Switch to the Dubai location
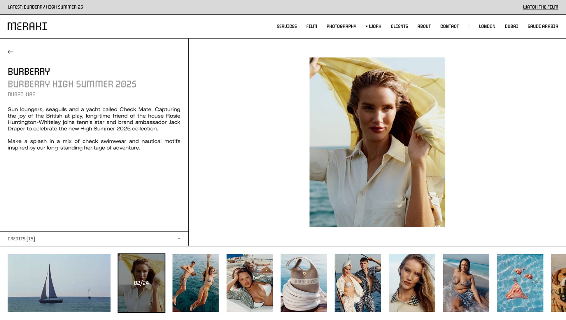566x320 pixels. click(x=511, y=26)
